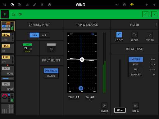This screenshot has height=119, width=159.
Task: Open the DS902 GATE section
Action: [8, 37]
